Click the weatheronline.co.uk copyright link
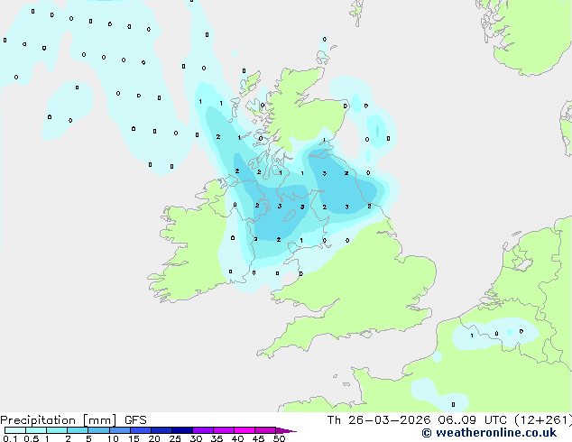The width and height of the screenshot is (572, 442). (489, 433)
